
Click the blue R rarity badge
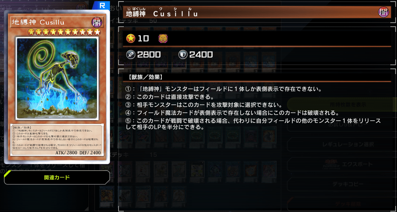click(102, 5)
